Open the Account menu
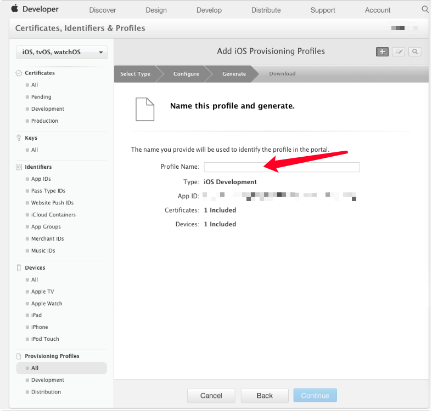 [378, 10]
